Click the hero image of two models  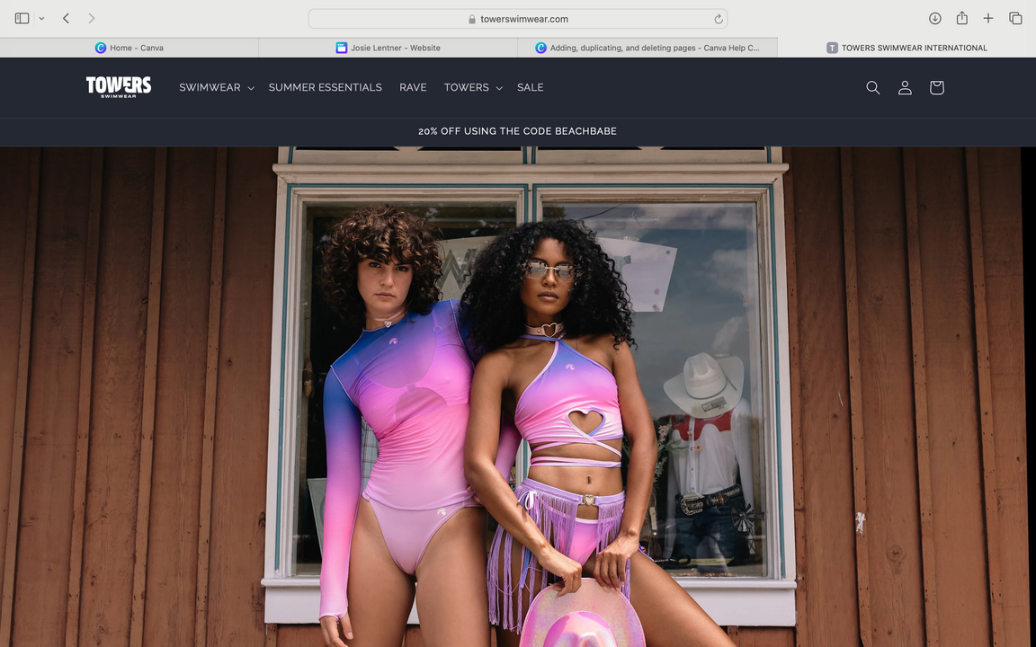(x=518, y=397)
